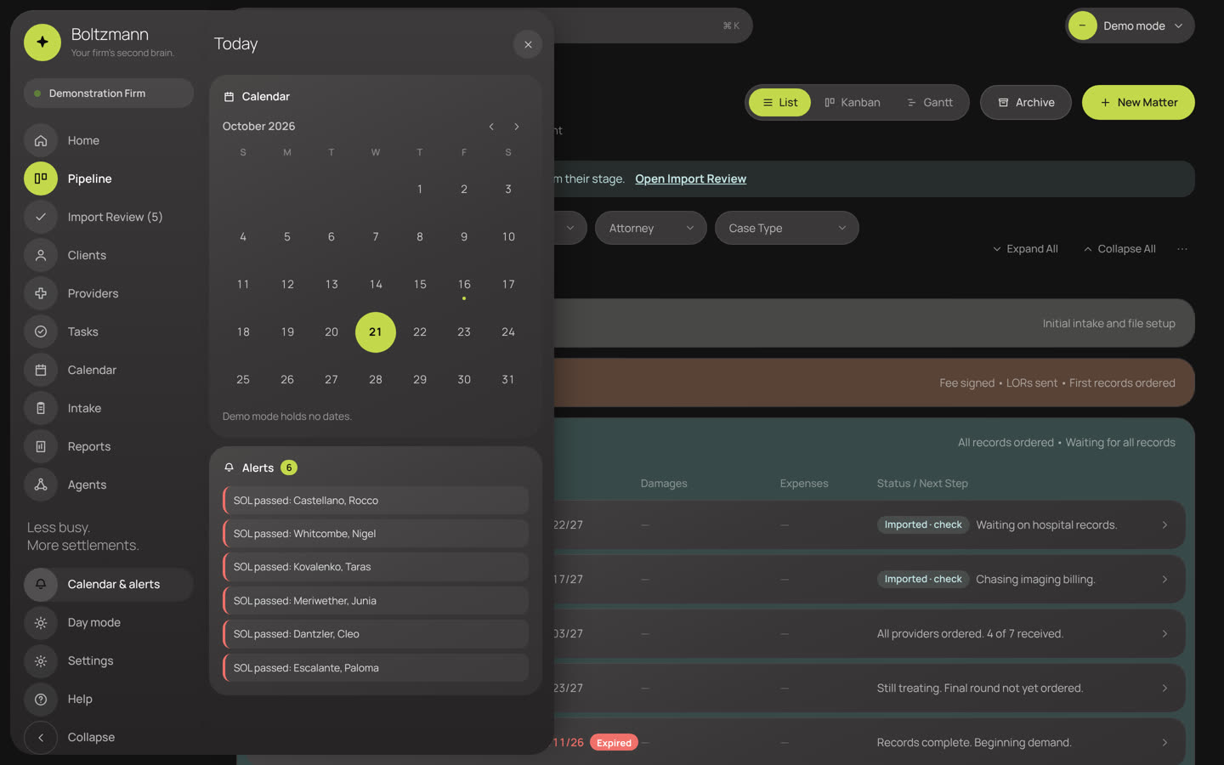Image resolution: width=1224 pixels, height=765 pixels.
Task: Select October 16 in the calendar
Action: tap(464, 285)
